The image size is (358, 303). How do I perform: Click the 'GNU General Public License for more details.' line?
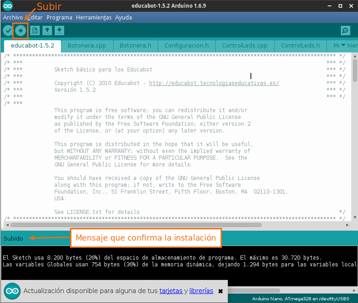pyautogui.click(x=123, y=165)
